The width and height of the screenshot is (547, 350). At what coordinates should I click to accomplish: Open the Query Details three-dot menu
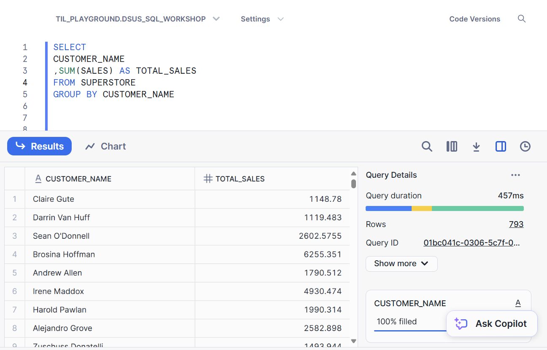pos(515,175)
